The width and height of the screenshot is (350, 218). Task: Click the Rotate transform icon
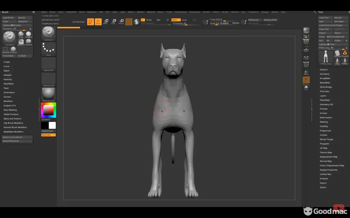click(x=121, y=22)
